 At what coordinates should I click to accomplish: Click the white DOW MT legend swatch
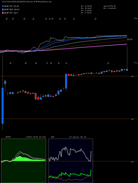(x=3, y=10)
